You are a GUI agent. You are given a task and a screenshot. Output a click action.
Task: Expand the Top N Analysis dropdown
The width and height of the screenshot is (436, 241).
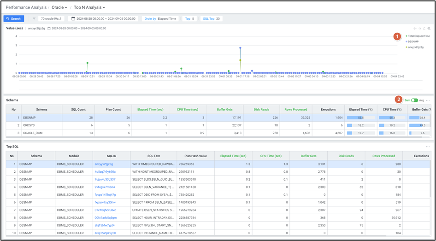[x=89, y=7]
